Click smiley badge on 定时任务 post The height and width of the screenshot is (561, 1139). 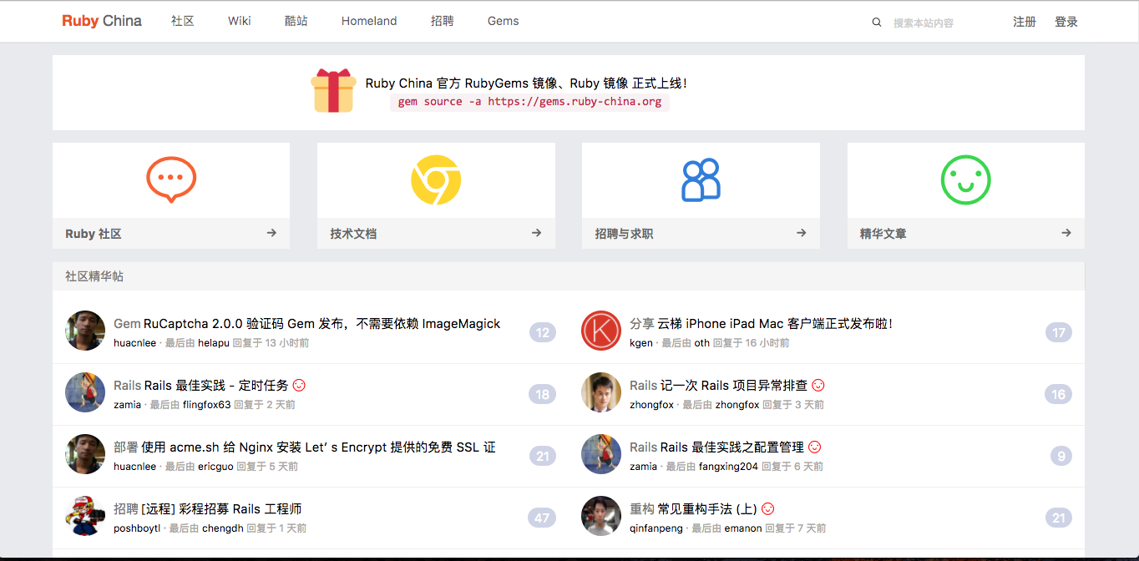pyautogui.click(x=300, y=385)
